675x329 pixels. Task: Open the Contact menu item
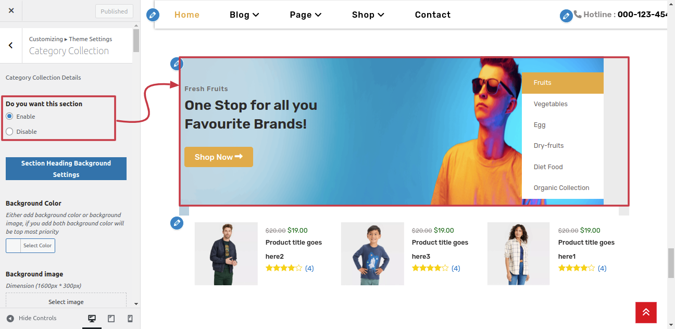click(x=433, y=15)
